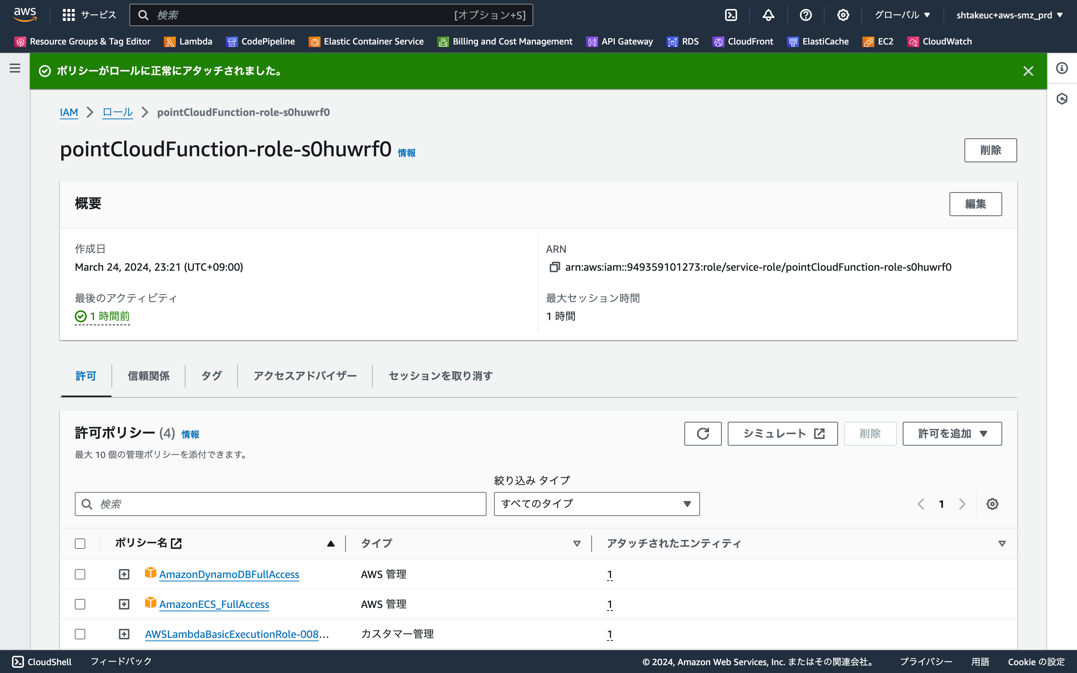The image size is (1077, 673).
Task: Click the シミュレート button
Action: click(782, 434)
